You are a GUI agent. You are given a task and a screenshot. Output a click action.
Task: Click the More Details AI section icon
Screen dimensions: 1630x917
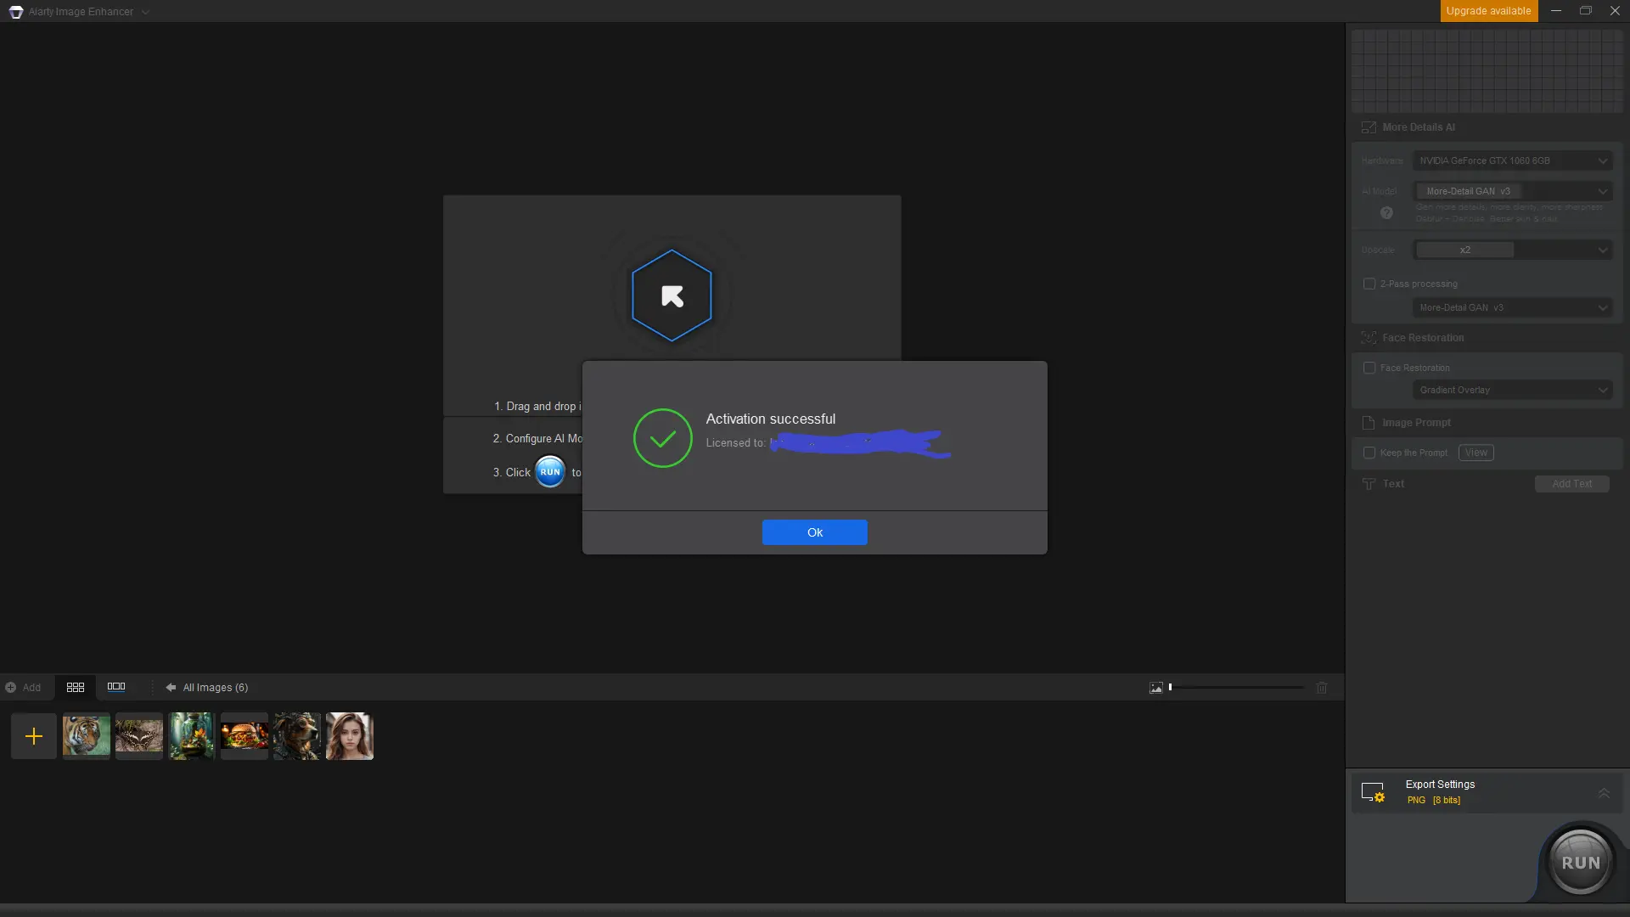(1369, 127)
